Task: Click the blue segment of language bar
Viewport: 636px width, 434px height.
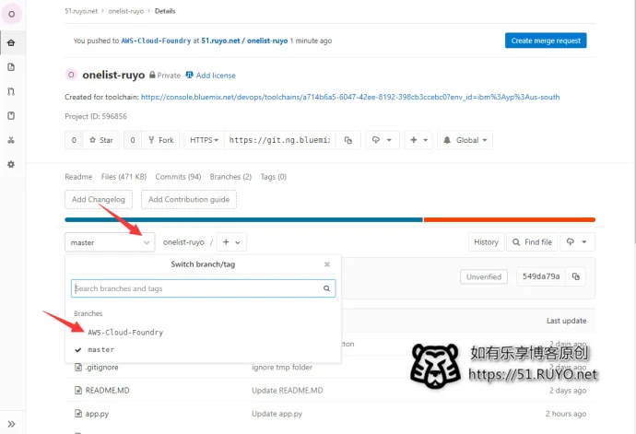Action: pyautogui.click(x=243, y=220)
